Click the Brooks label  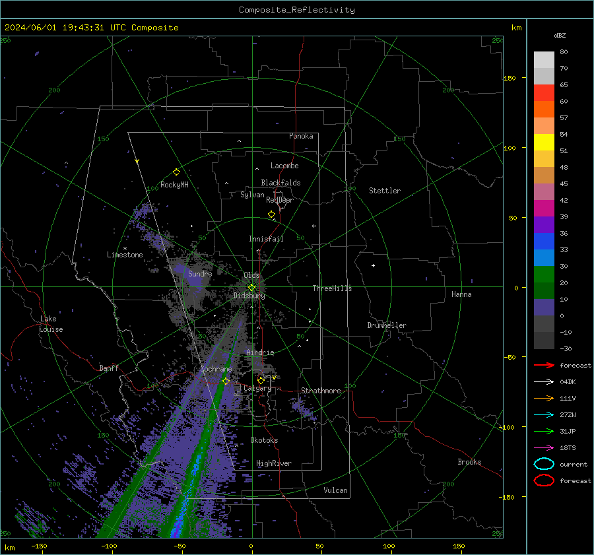(469, 462)
